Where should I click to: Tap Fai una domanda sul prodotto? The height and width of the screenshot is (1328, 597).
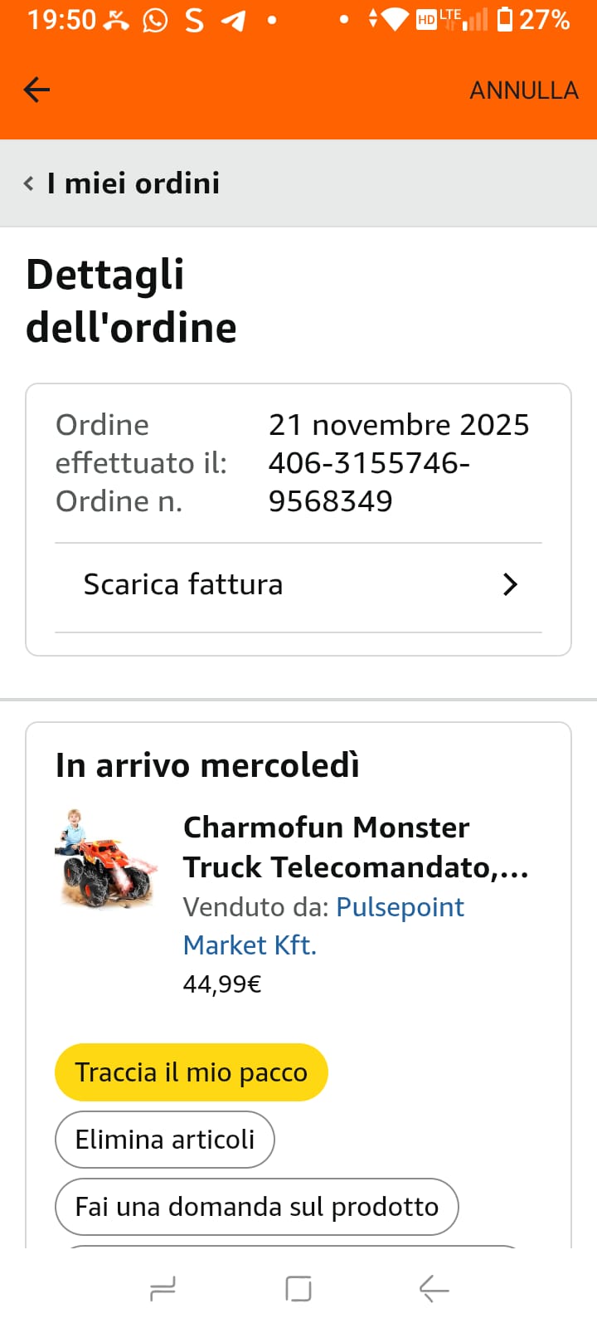click(x=256, y=1207)
